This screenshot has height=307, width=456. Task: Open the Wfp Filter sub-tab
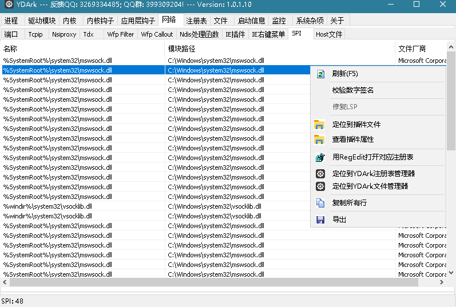tap(120, 34)
